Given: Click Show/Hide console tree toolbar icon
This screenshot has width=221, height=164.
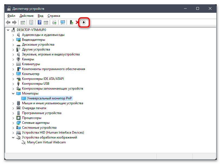Looking at the screenshot, I should tap(23, 22).
